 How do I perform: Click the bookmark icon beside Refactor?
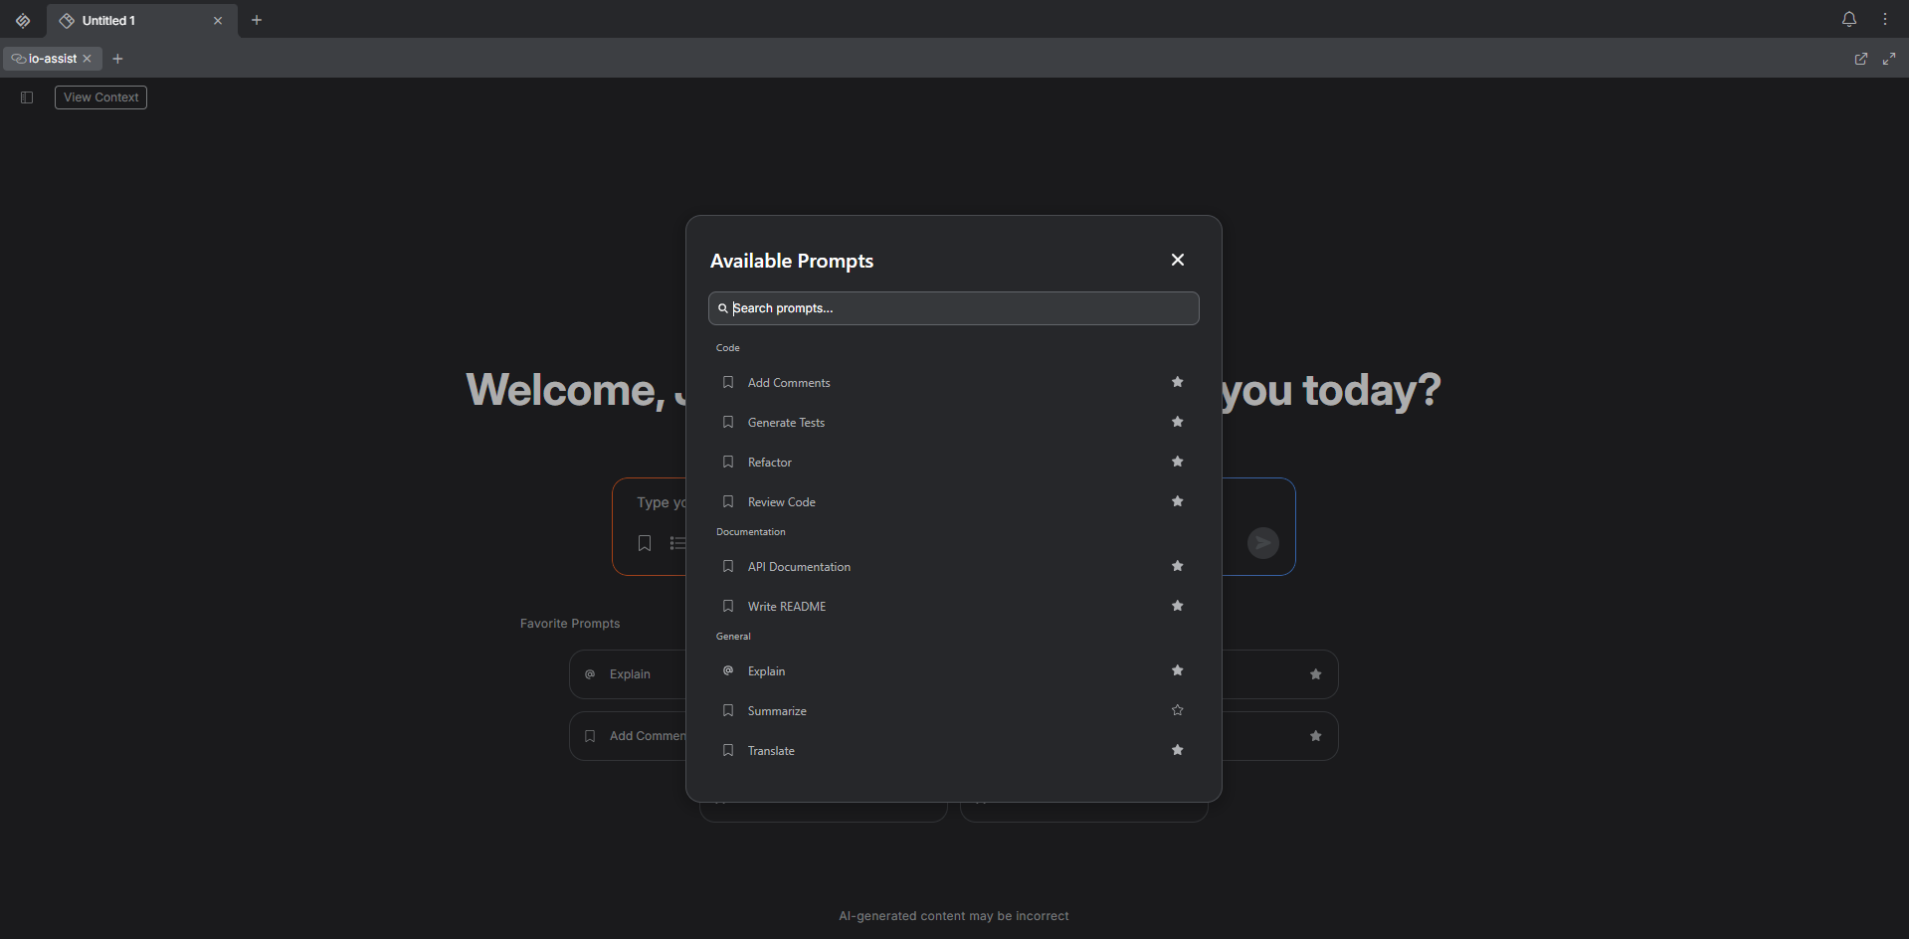pyautogui.click(x=728, y=462)
